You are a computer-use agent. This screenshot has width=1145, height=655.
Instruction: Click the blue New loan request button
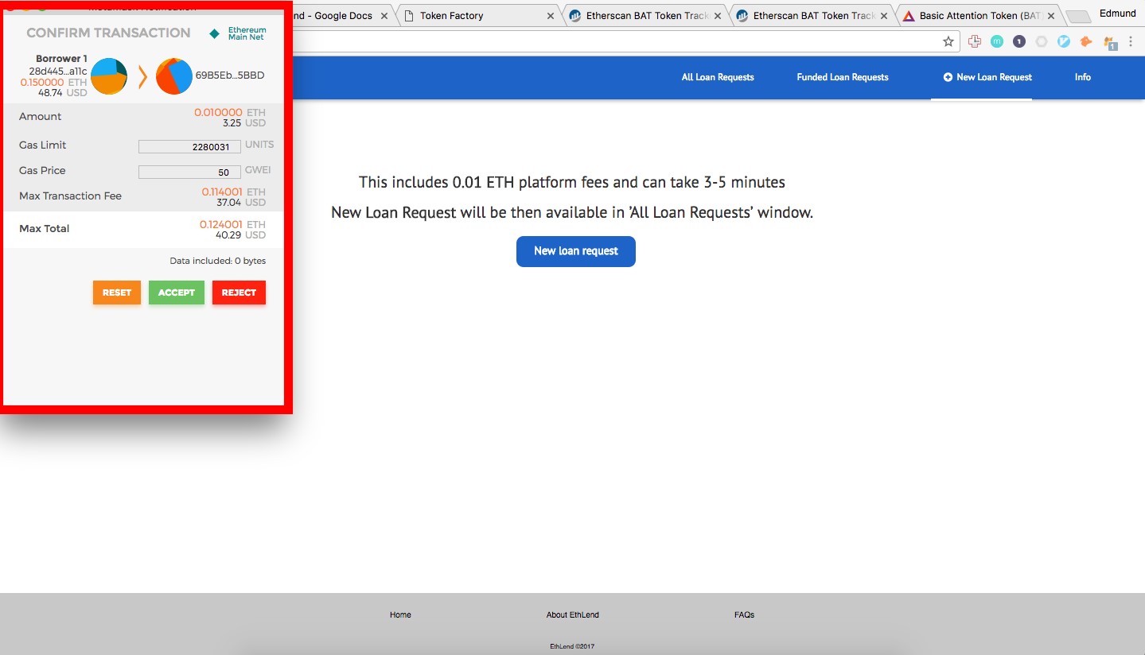(576, 251)
